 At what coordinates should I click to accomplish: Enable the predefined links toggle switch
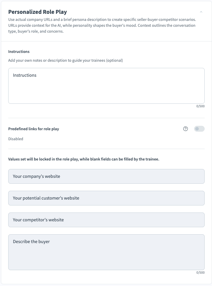coord(199,129)
